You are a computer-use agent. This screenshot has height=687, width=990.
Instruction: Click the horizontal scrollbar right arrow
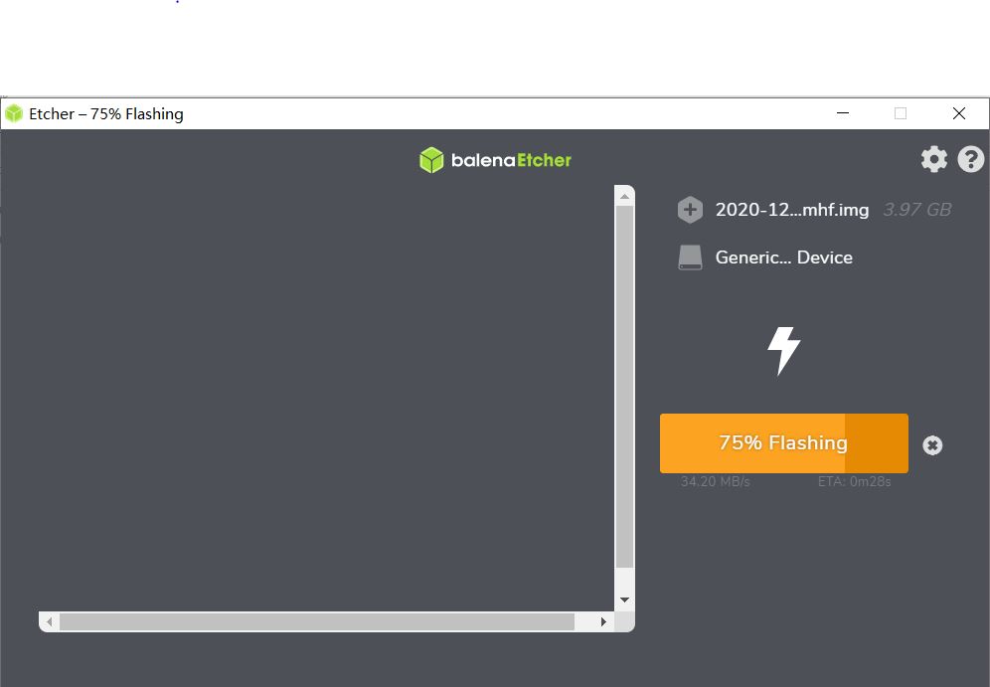[603, 621]
